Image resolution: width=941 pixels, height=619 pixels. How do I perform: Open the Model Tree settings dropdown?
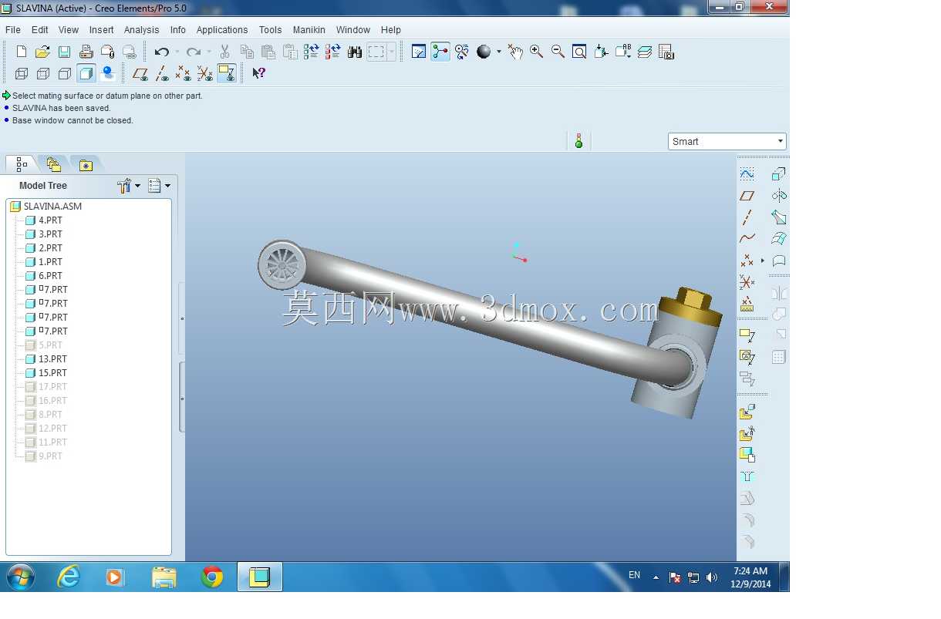(129, 185)
